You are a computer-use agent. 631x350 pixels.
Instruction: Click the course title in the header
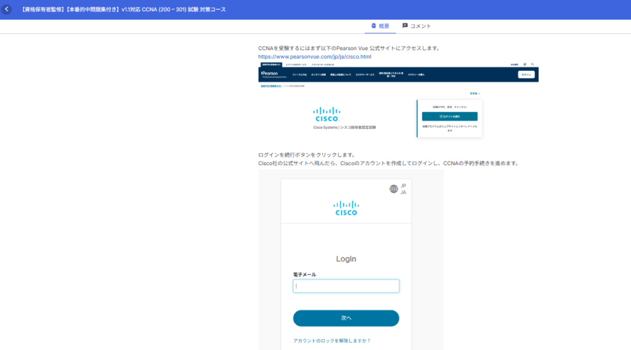click(123, 9)
